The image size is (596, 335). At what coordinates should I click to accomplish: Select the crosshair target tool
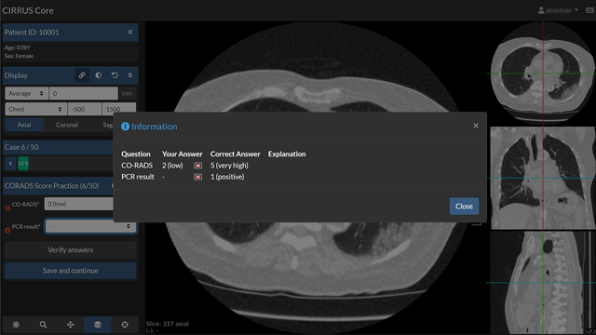(125, 325)
